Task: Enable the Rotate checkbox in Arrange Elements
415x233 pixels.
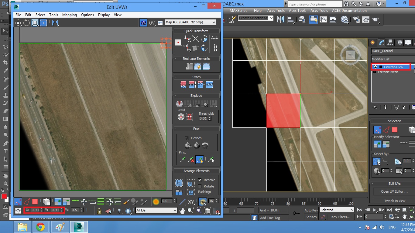Action: 200,186
